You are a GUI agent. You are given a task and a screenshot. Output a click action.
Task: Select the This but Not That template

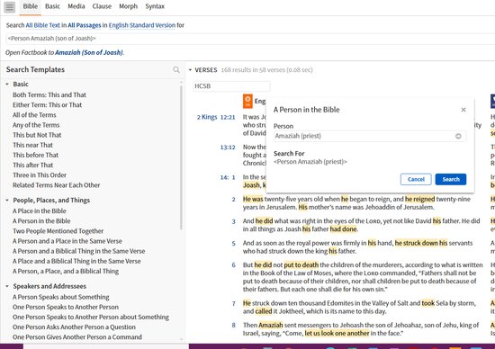pos(37,135)
